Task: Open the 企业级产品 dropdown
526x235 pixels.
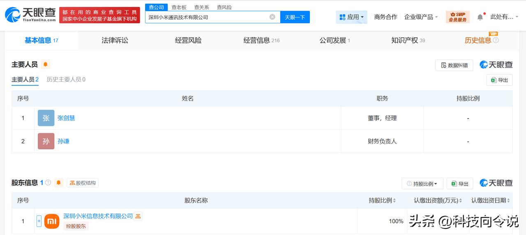Action: [421, 17]
